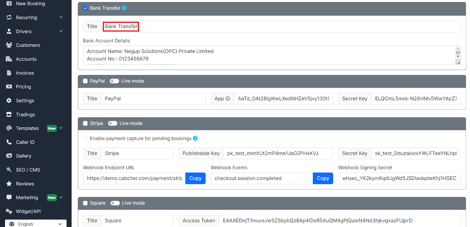Open the English language dropdown
Viewport: 470px width, 227px height.
36,224
